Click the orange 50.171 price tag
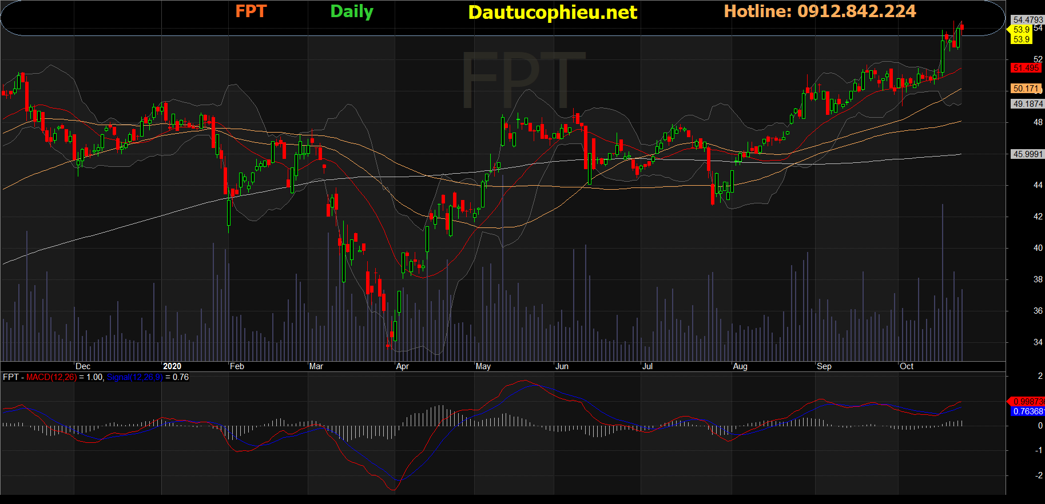The image size is (1045, 504). (x=1026, y=89)
